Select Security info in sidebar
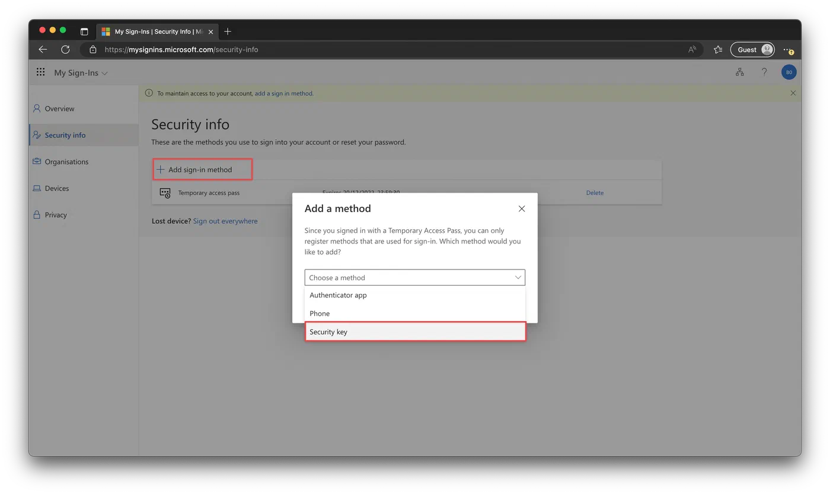Viewport: 830px width, 494px height. pyautogui.click(x=84, y=135)
